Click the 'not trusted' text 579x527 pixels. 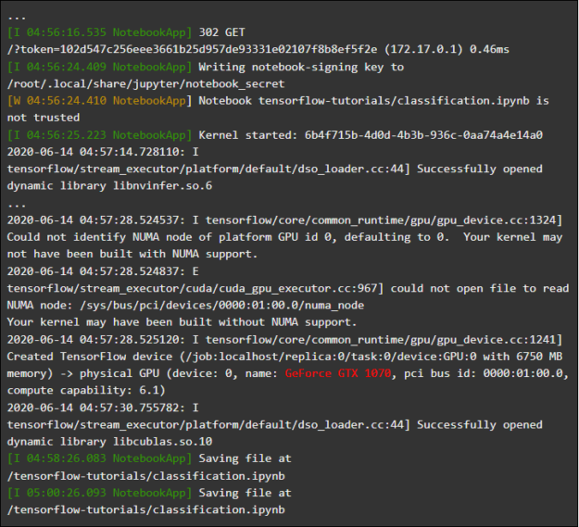pyautogui.click(x=44, y=118)
